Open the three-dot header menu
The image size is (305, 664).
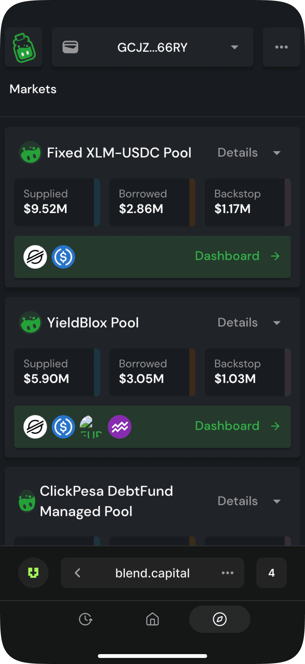pyautogui.click(x=281, y=47)
